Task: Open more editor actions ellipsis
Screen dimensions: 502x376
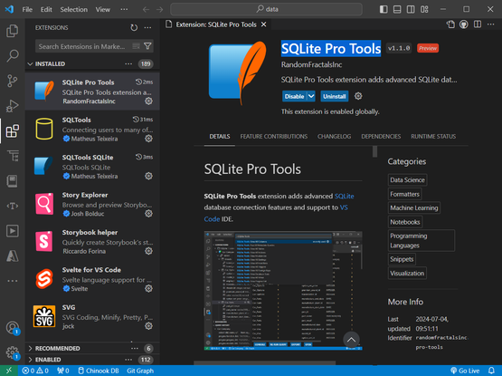Action: 491,24
